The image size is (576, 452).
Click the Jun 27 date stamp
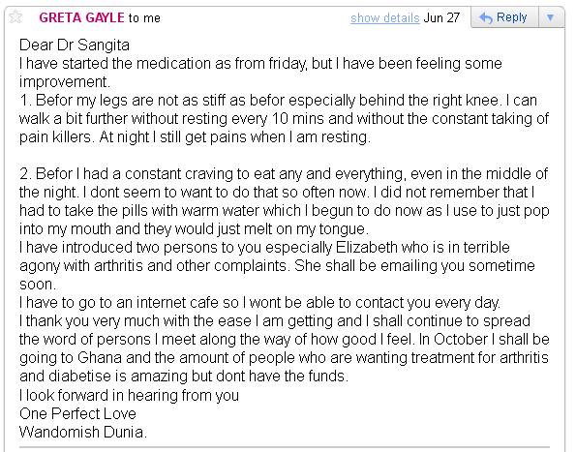point(441,17)
